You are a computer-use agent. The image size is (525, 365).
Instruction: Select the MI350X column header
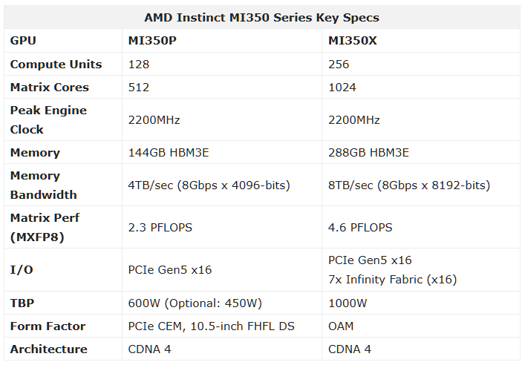pos(353,41)
